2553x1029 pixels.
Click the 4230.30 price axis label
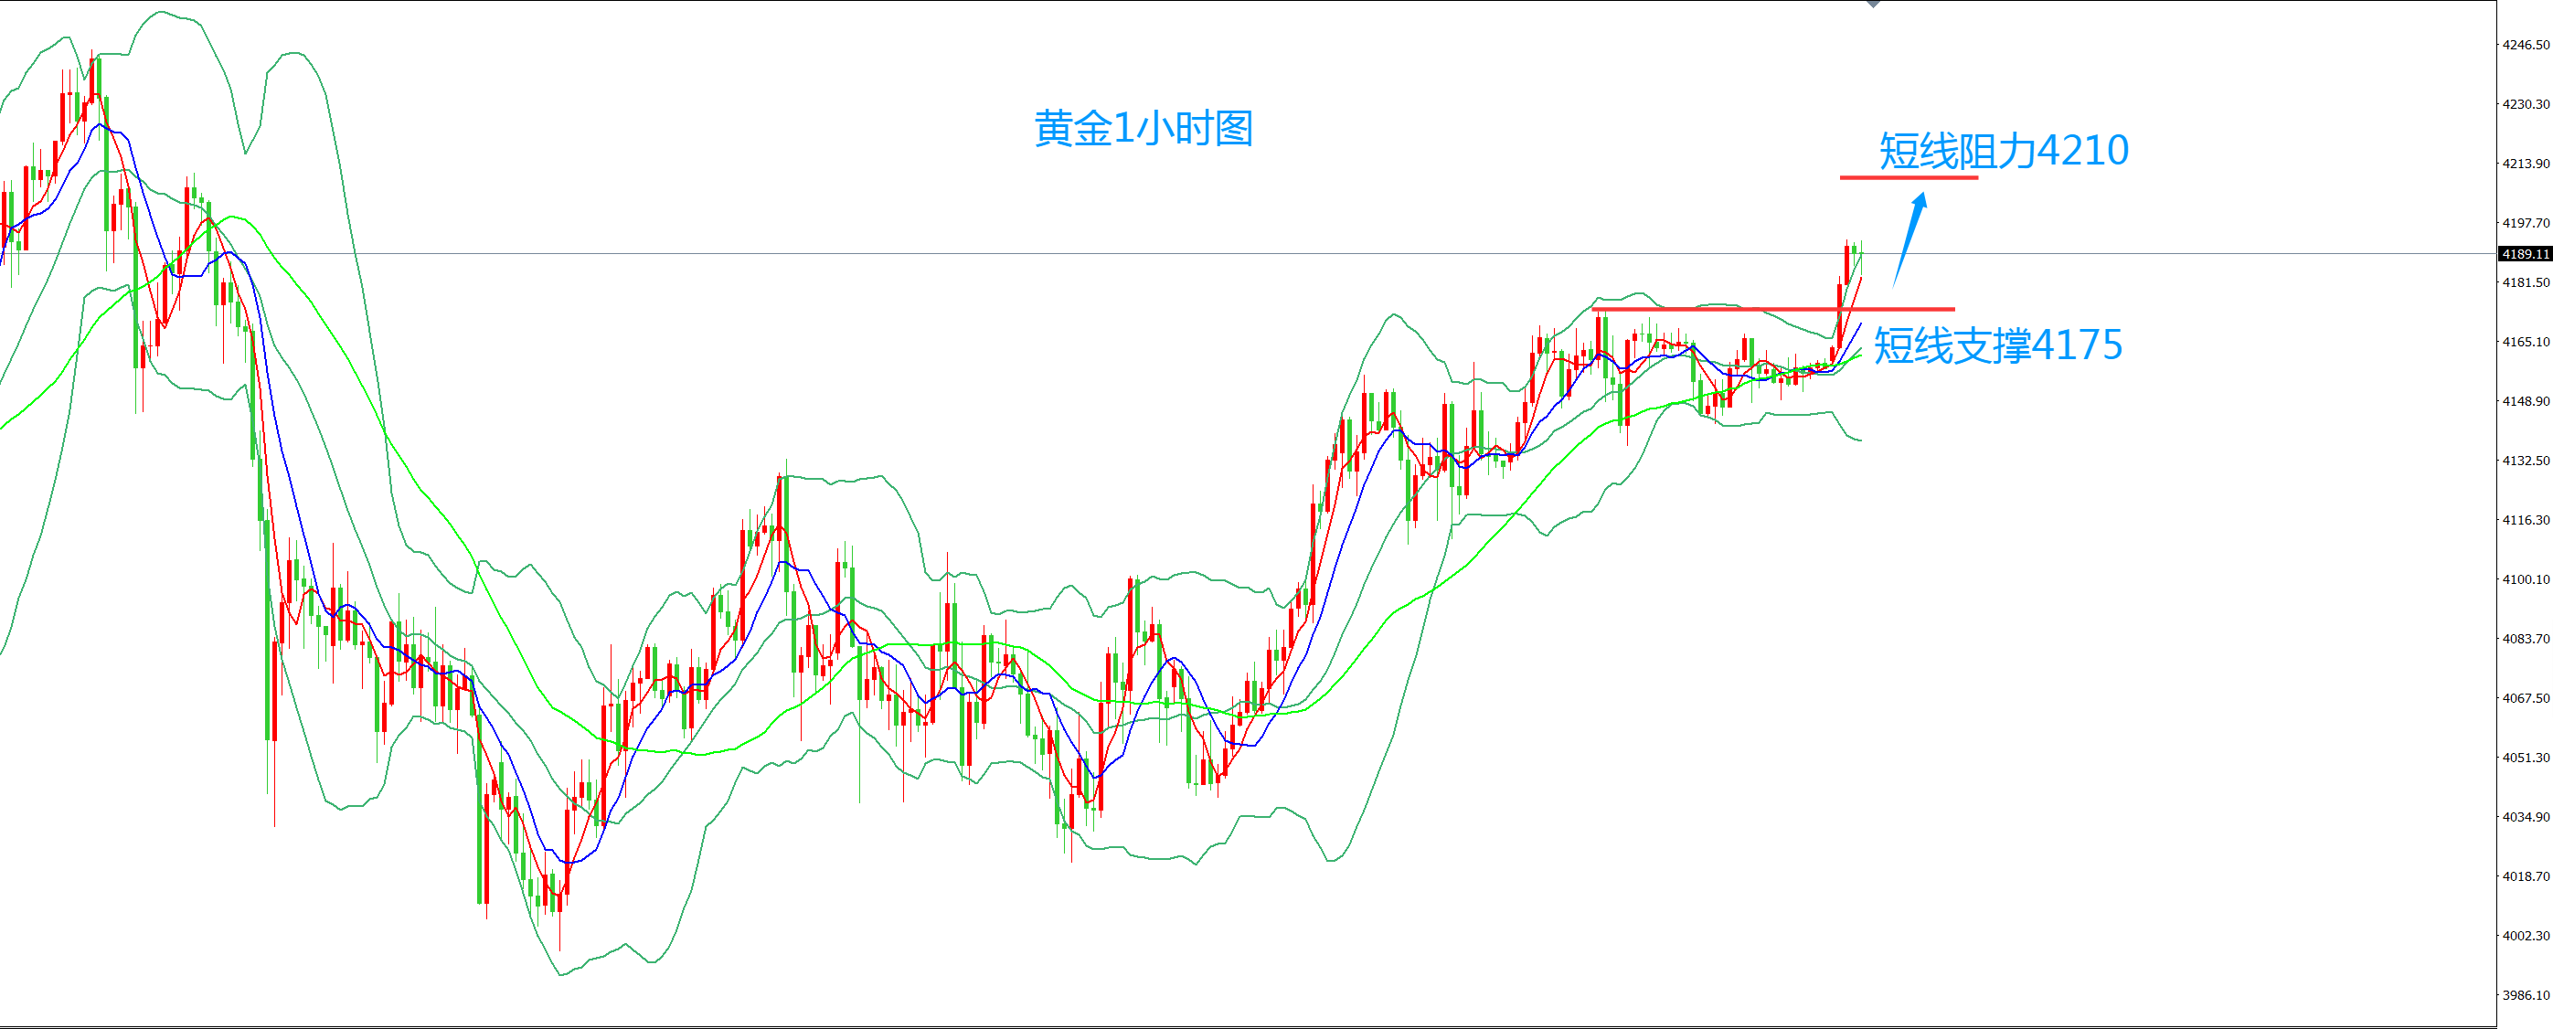coord(2526,104)
